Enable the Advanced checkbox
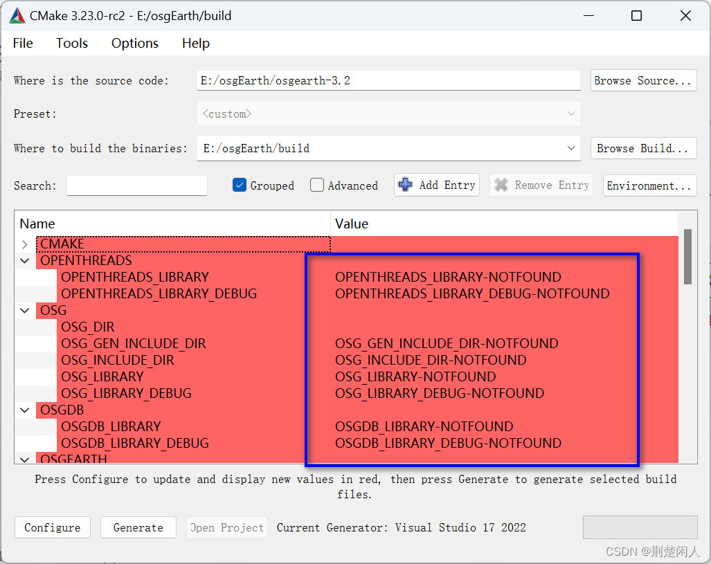The image size is (711, 564). (x=317, y=185)
